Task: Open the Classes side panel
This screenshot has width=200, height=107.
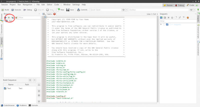Action: click(1, 18)
